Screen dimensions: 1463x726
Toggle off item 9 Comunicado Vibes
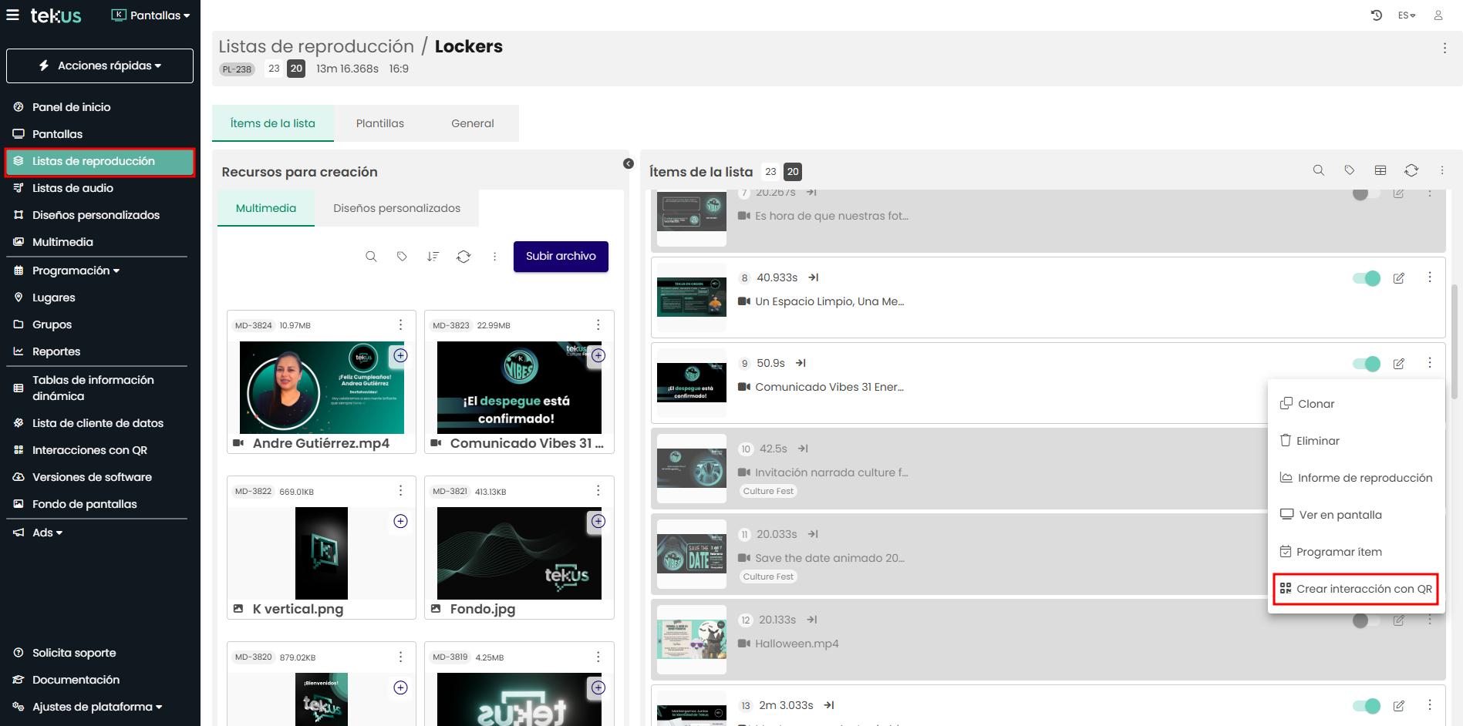(1366, 364)
